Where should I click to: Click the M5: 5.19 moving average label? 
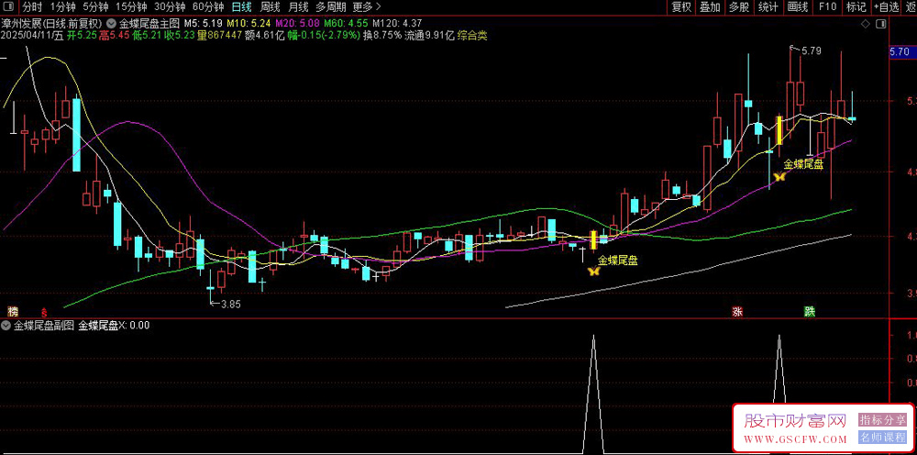coord(204,24)
